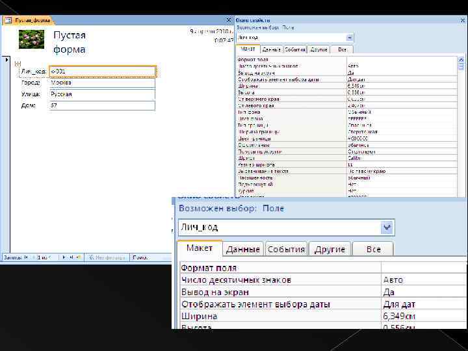Click the Обычный background type value in small sheet
The image size is (468, 351).
(359, 112)
